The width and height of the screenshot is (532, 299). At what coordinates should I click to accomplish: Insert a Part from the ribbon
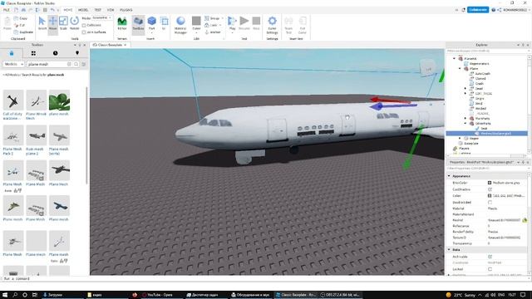[x=151, y=23]
